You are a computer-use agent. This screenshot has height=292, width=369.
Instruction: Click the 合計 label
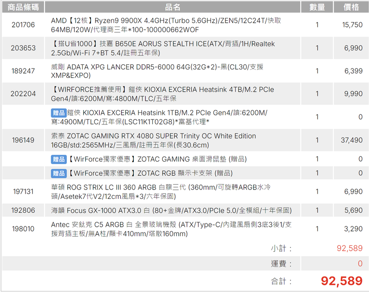coord(281,281)
